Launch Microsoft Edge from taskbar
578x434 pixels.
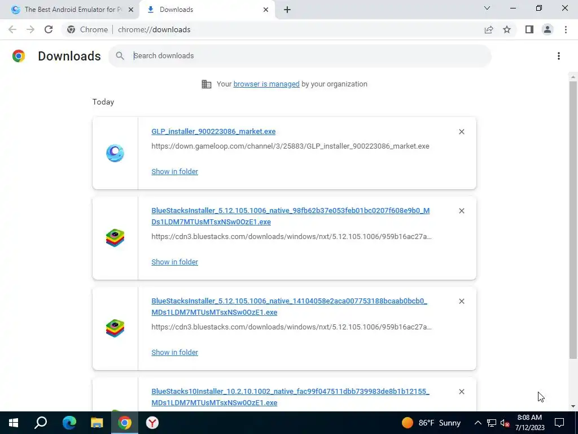pyautogui.click(x=69, y=423)
